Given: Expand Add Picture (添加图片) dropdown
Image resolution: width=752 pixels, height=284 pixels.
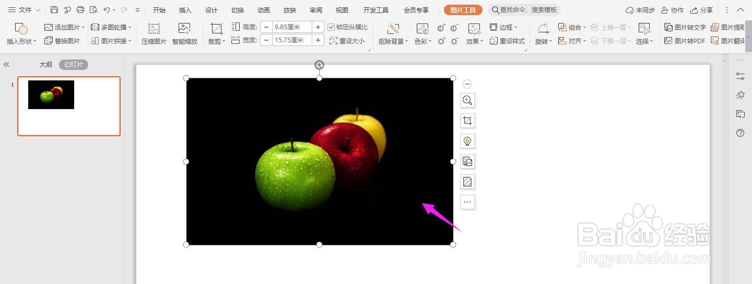Looking at the screenshot, I should tap(83, 27).
